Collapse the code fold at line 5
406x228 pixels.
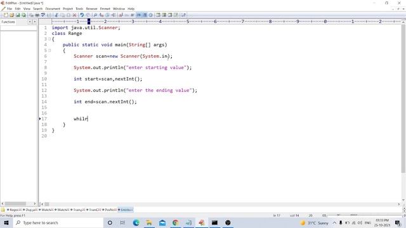[49, 51]
